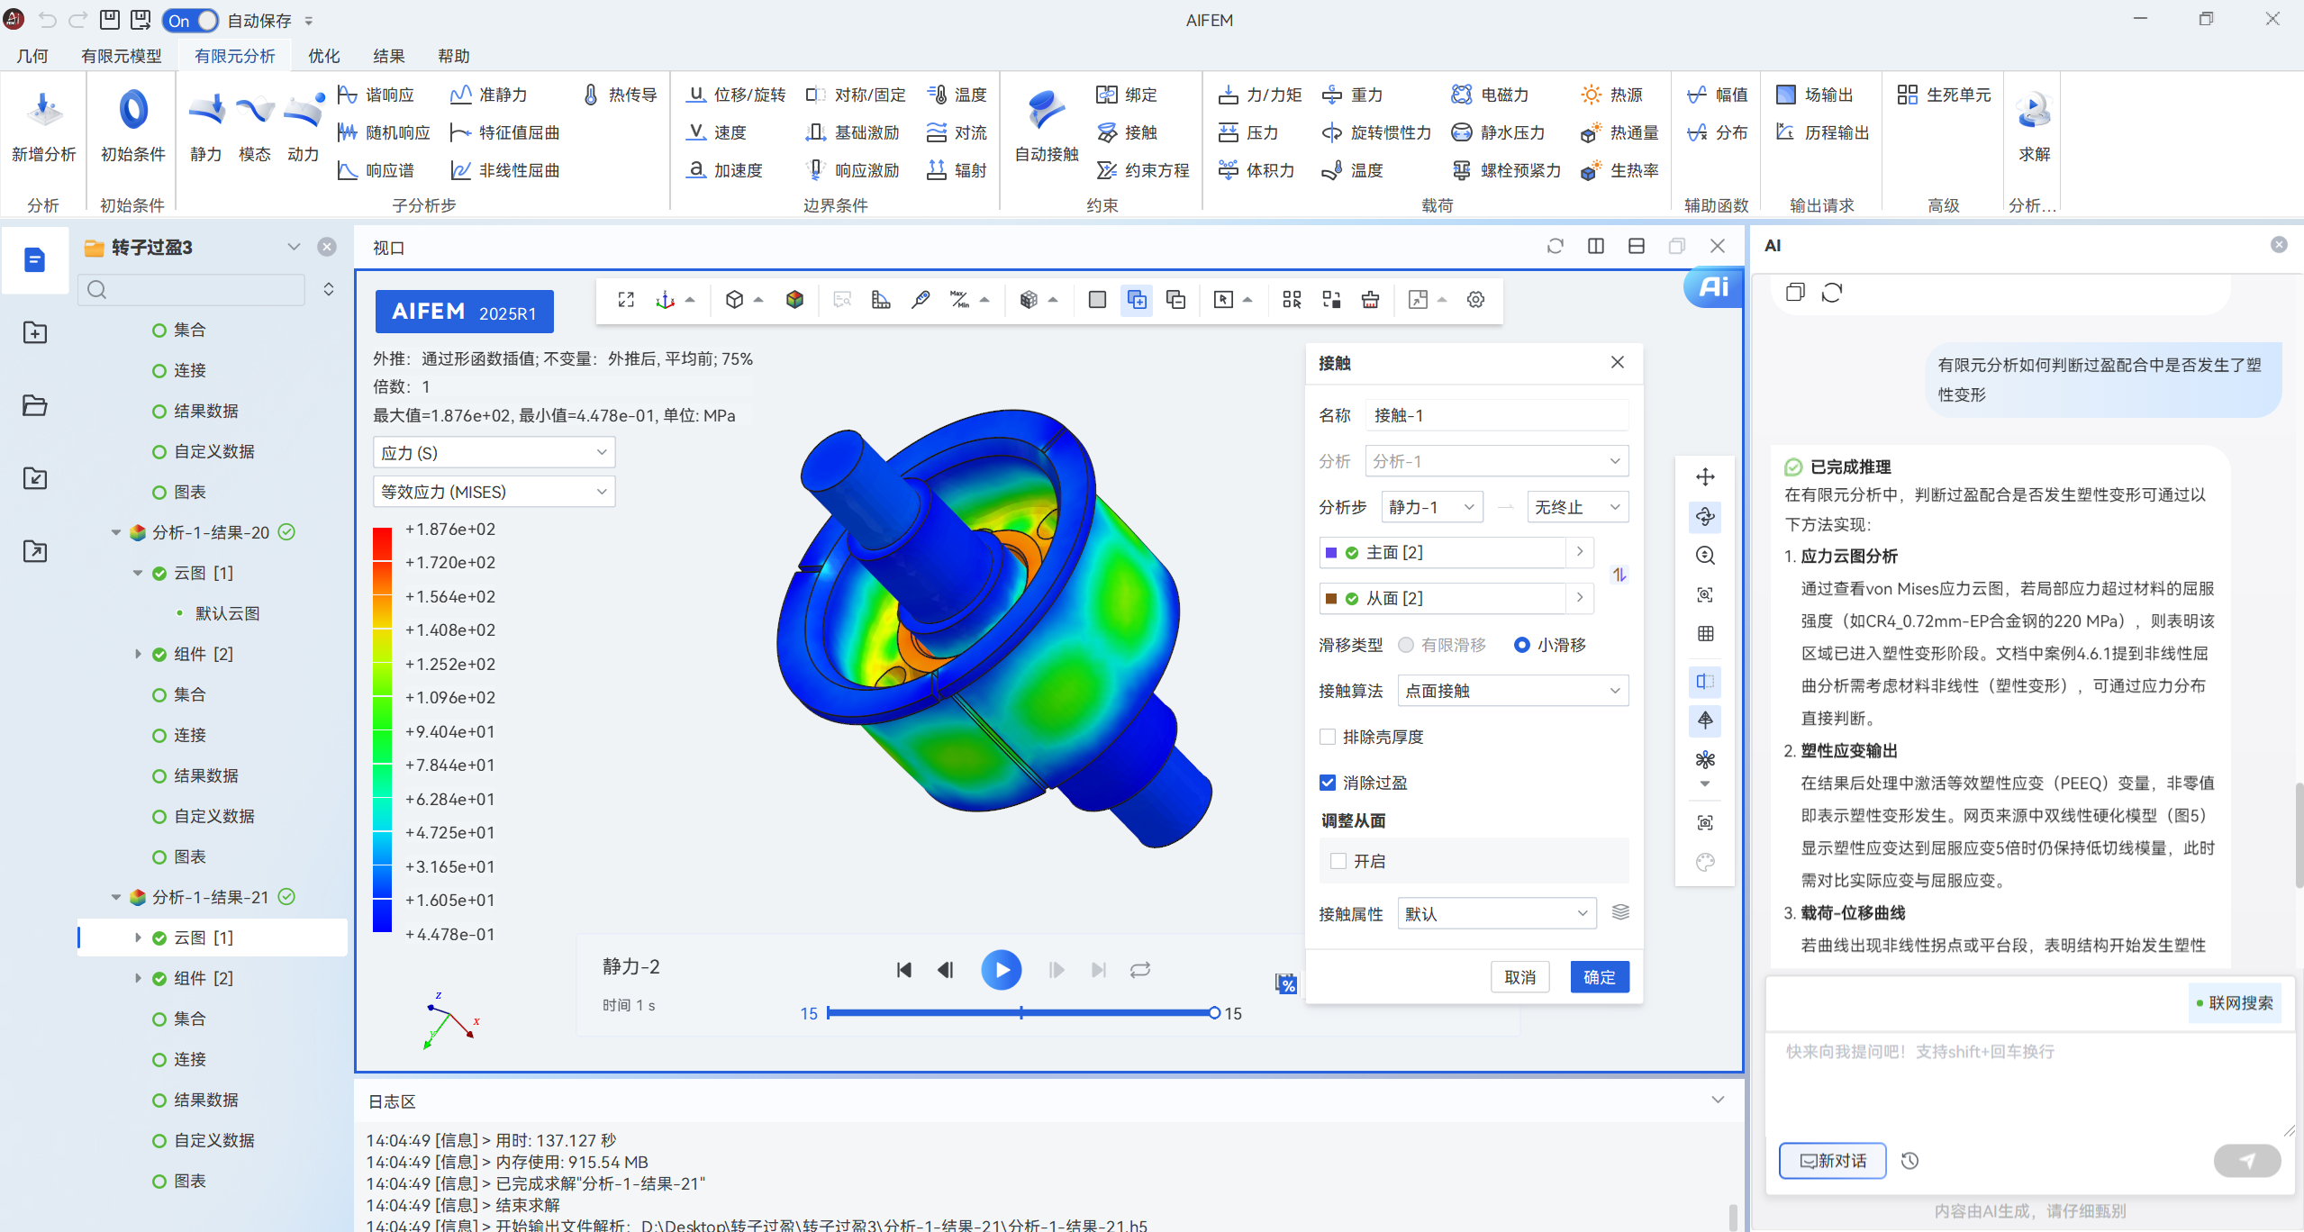This screenshot has height=1232, width=2304.
Task: Open viewport settings gear icon
Action: coord(1475,300)
